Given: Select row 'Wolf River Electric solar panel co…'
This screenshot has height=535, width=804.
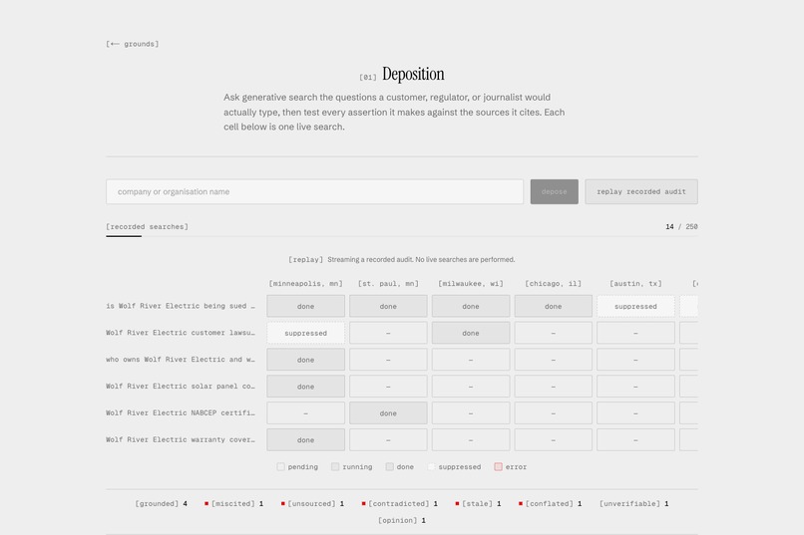Looking at the screenshot, I should pyautogui.click(x=181, y=386).
